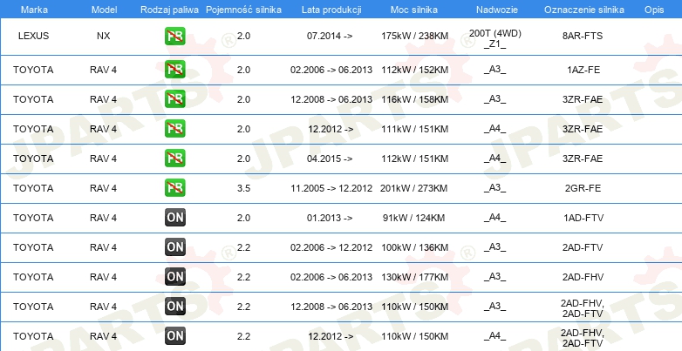Click the ON diesel icon in the 100kW / 136KM row
This screenshot has width=682, height=351.
(174, 246)
